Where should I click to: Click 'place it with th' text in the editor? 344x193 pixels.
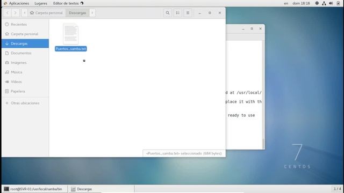(x=243, y=102)
